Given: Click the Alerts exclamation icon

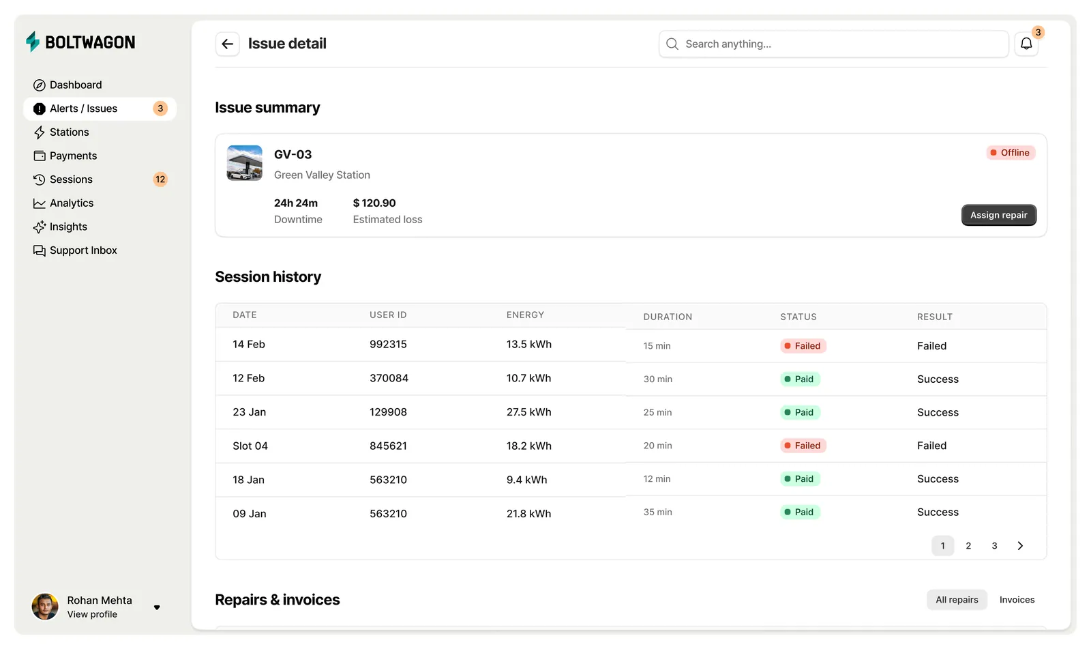Looking at the screenshot, I should 40,109.
